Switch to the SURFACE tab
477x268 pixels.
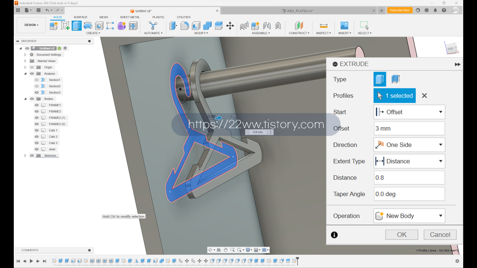(x=80, y=17)
